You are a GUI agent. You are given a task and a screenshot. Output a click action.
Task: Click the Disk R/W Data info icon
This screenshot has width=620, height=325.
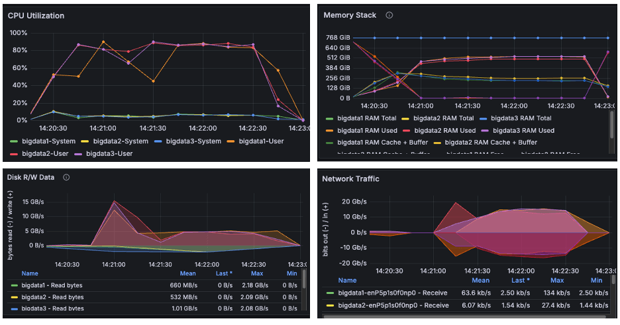coord(66,177)
